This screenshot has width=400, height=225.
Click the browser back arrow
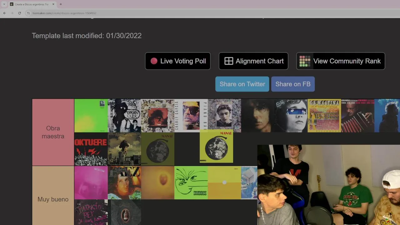point(4,13)
